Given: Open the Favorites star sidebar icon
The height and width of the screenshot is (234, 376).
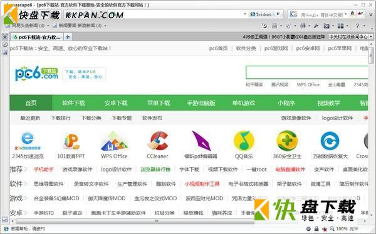Looking at the screenshot, I should pos(5,37).
